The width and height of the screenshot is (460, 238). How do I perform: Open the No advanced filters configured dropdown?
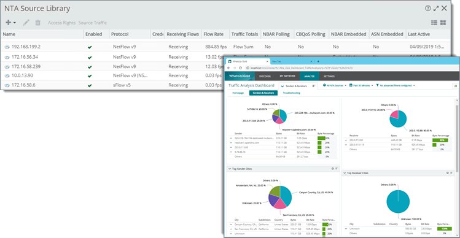pyautogui.click(x=396, y=86)
